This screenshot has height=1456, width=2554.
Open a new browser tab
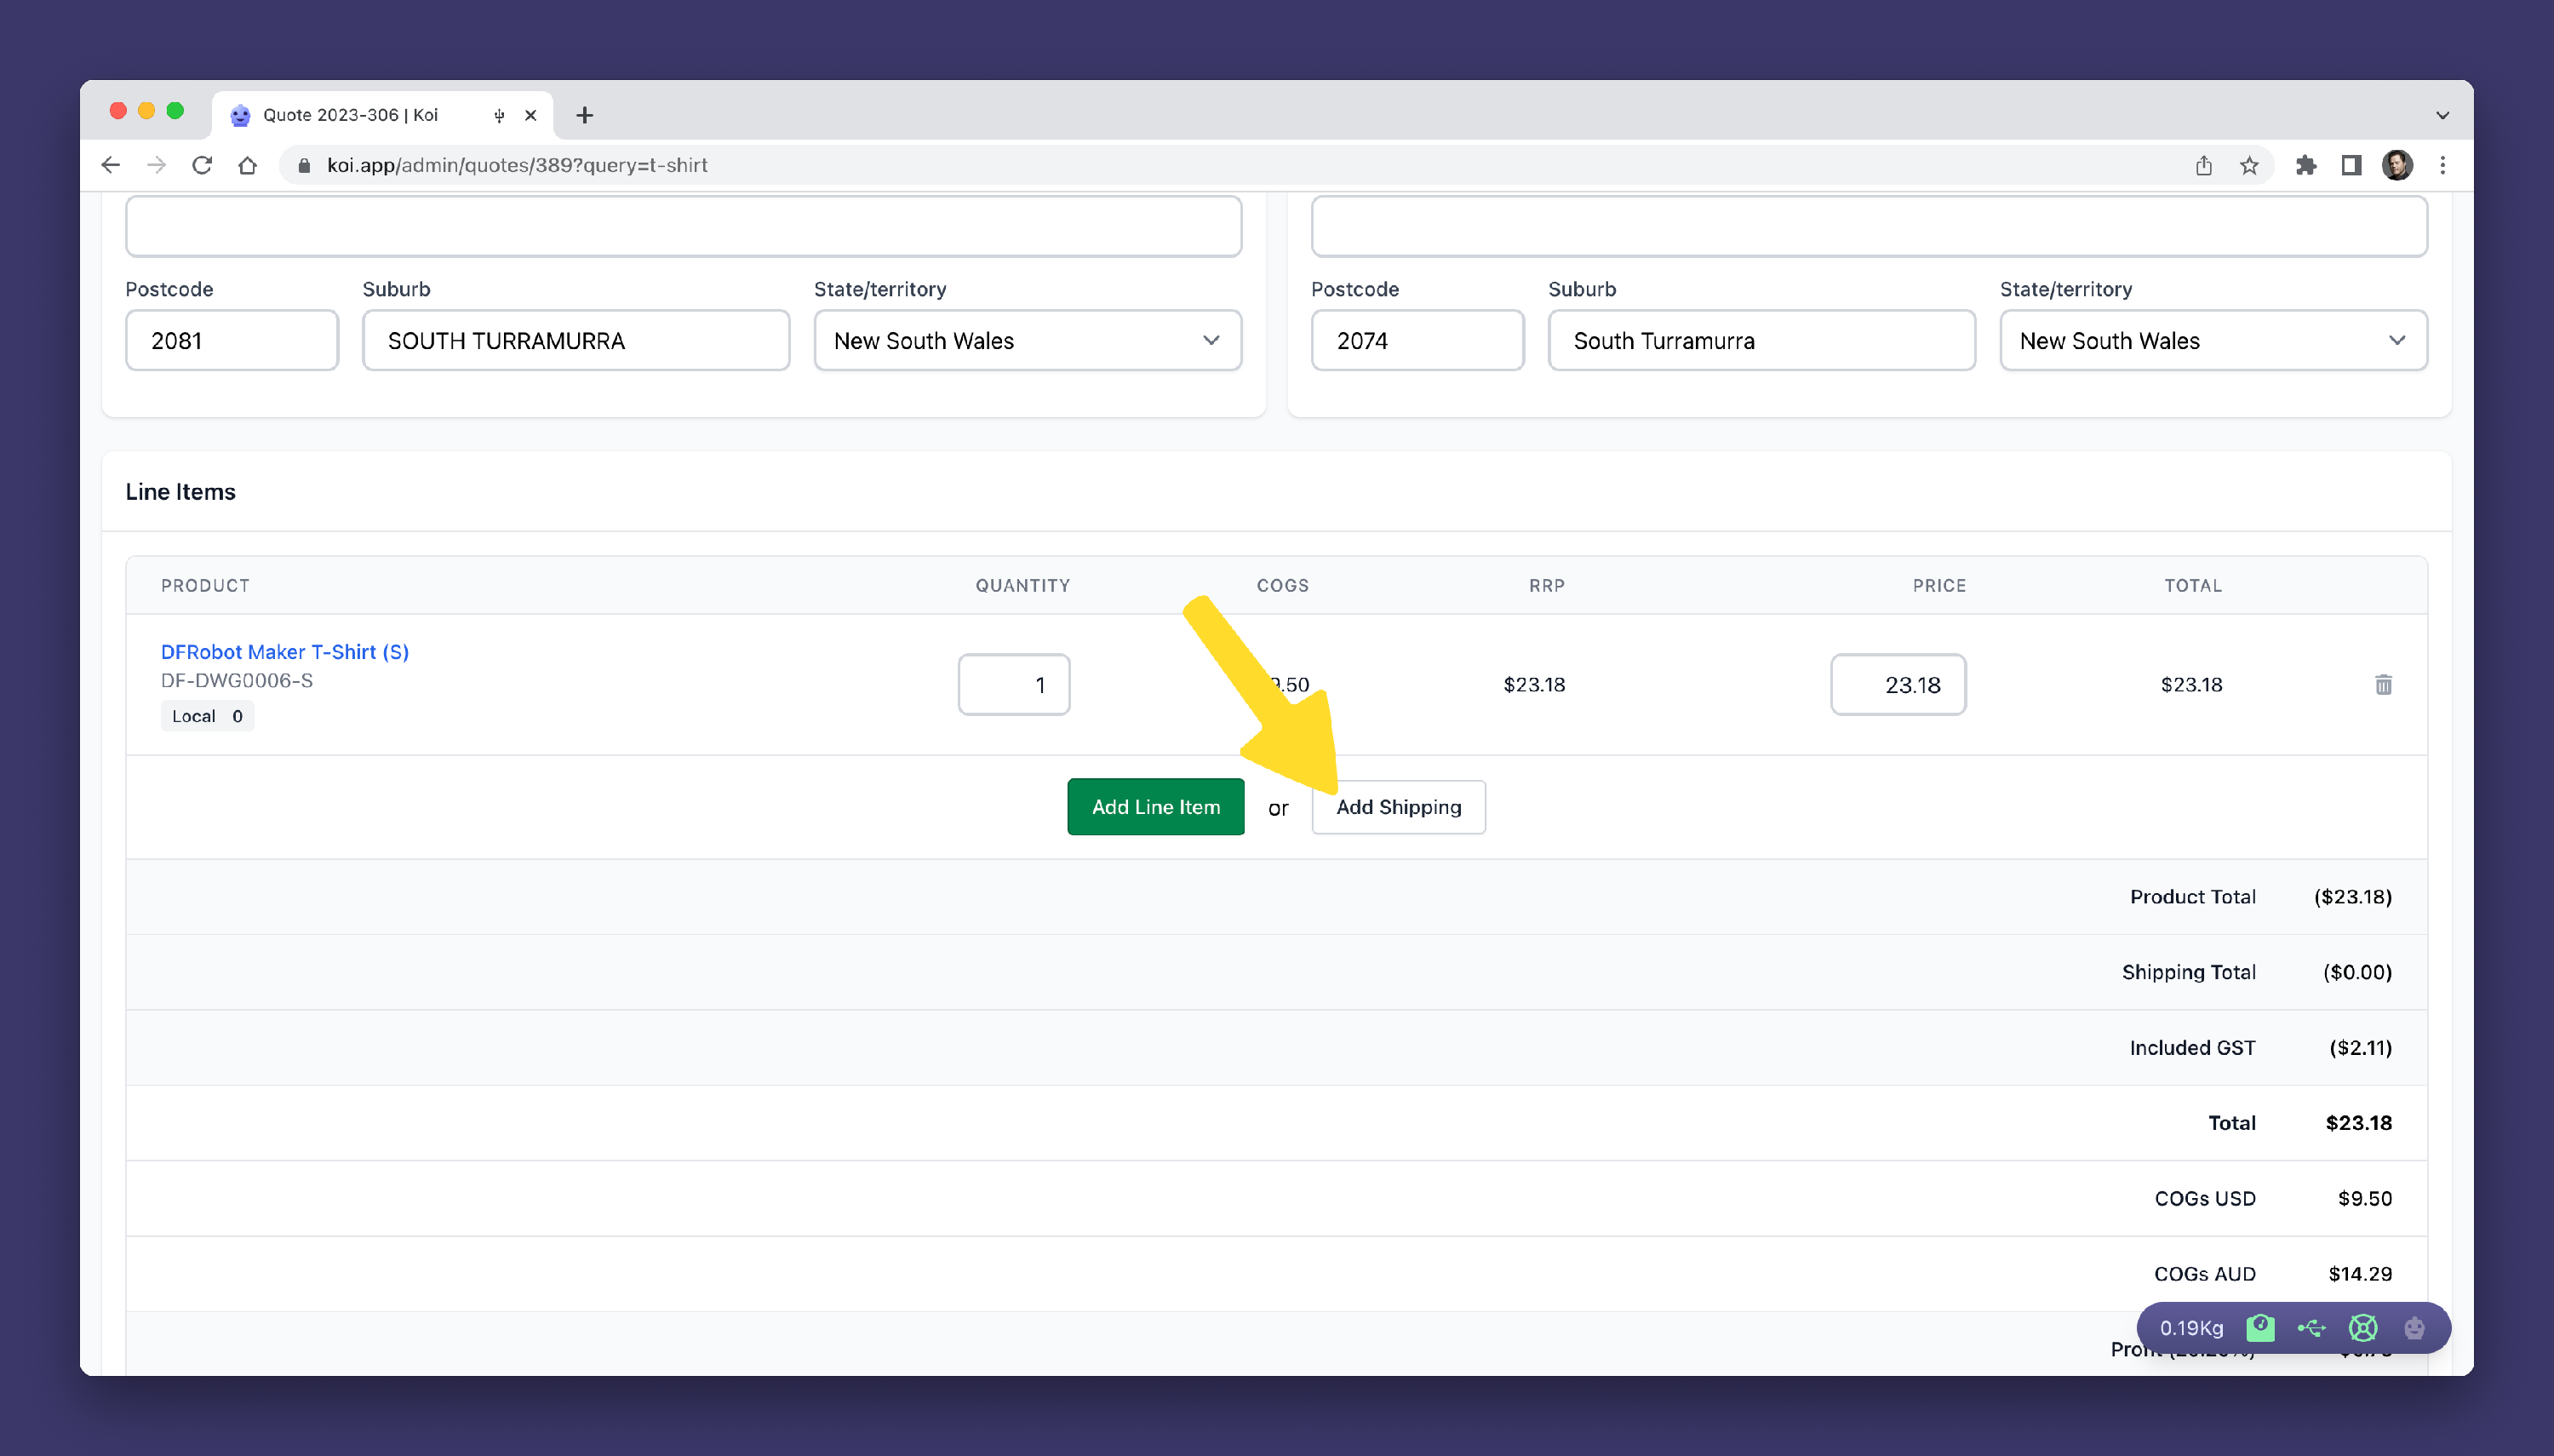585,115
